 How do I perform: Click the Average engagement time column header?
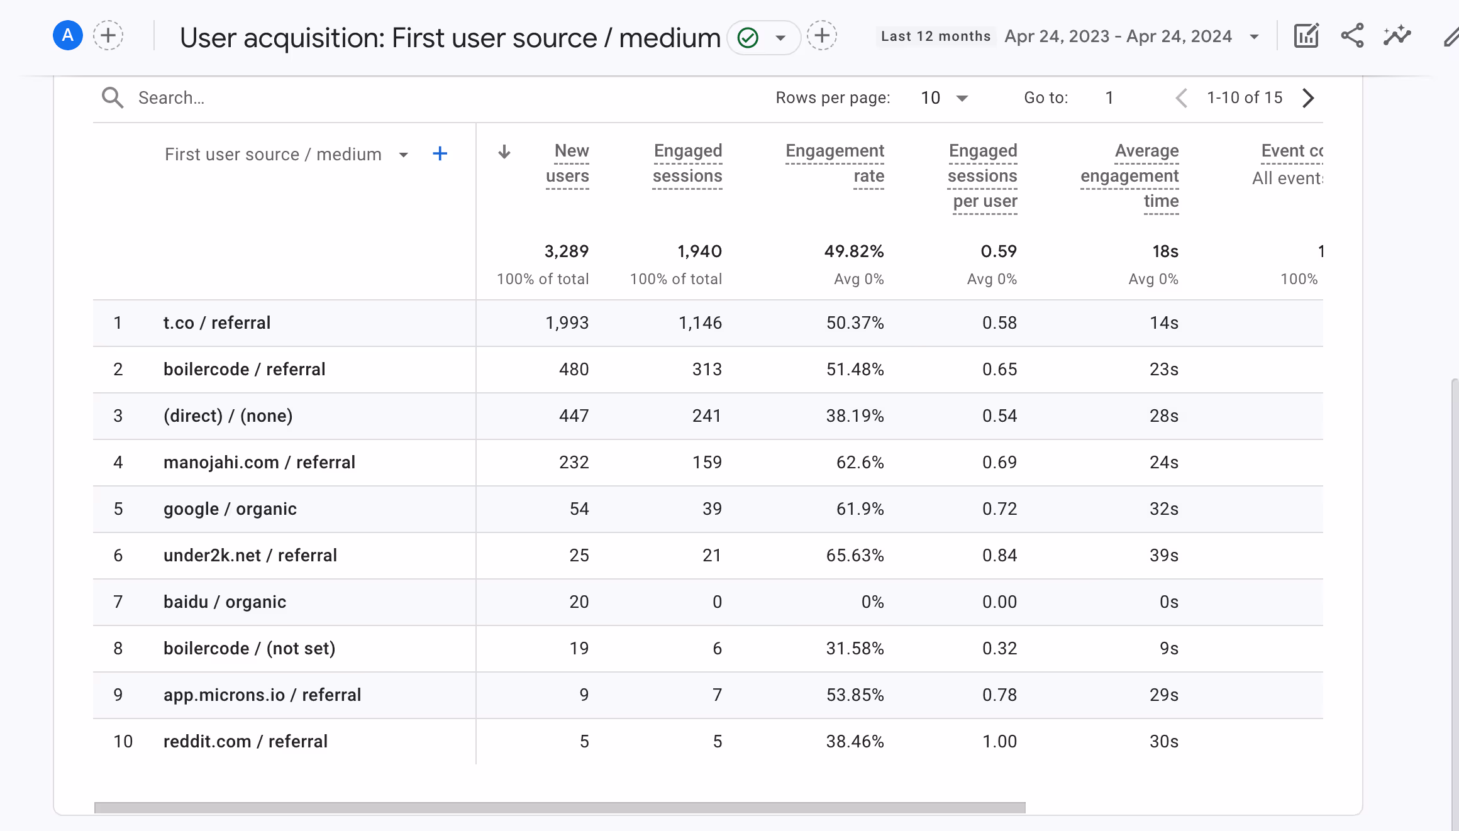click(x=1130, y=176)
